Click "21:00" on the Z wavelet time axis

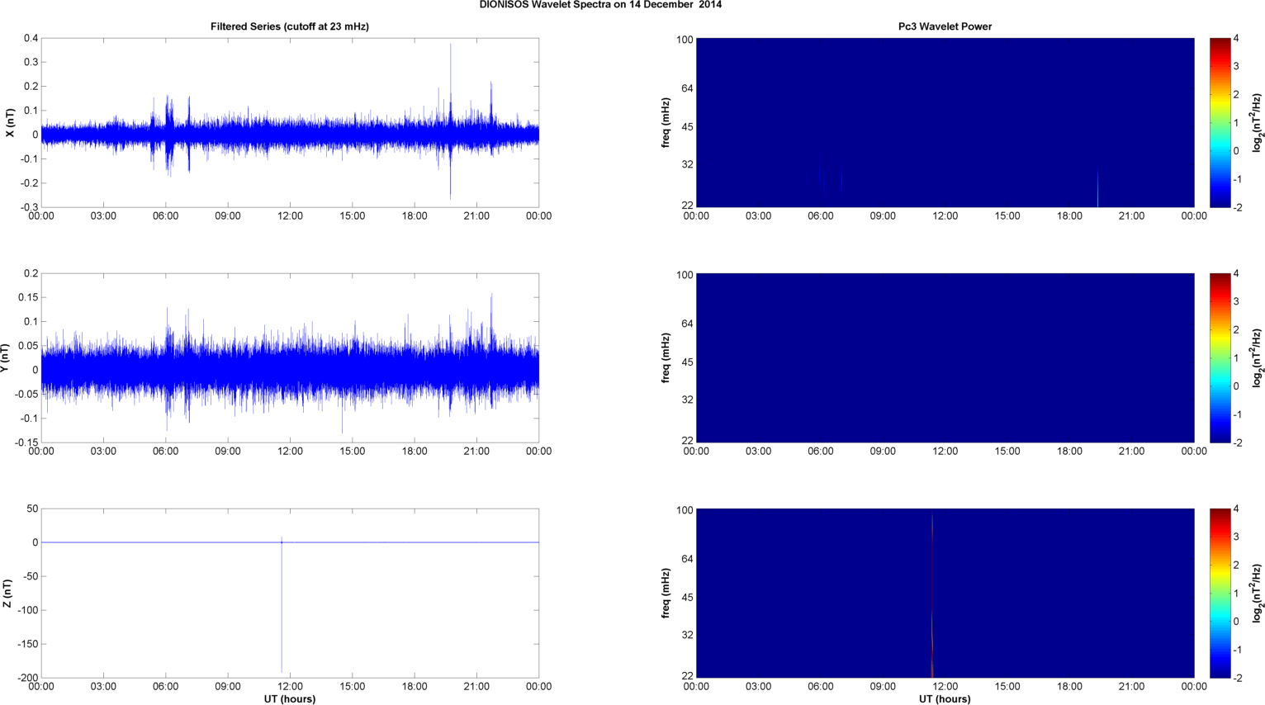pyautogui.click(x=1131, y=687)
